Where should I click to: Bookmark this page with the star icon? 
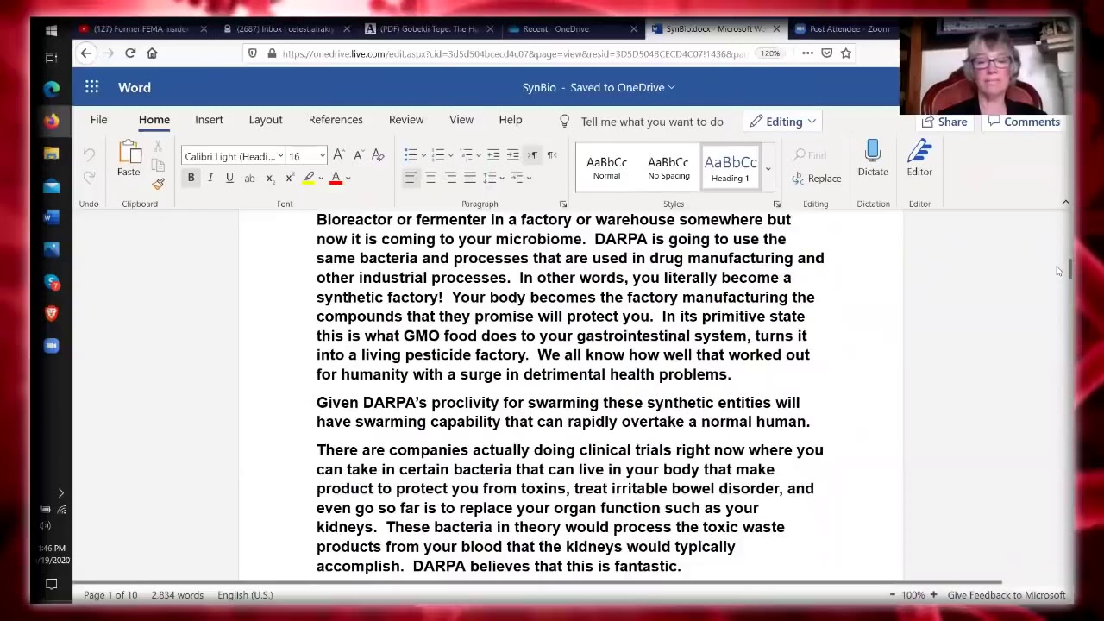846,53
